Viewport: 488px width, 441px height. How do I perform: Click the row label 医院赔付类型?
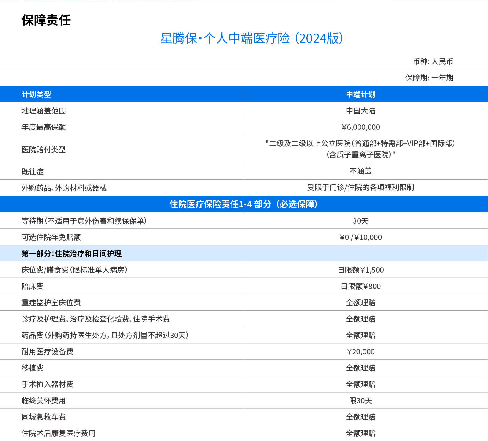[44, 149]
